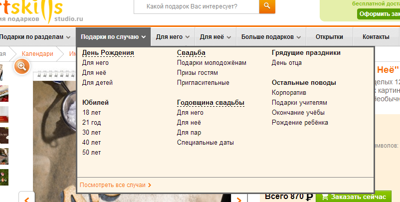Open the «Открытки» menu item

pyautogui.click(x=329, y=37)
